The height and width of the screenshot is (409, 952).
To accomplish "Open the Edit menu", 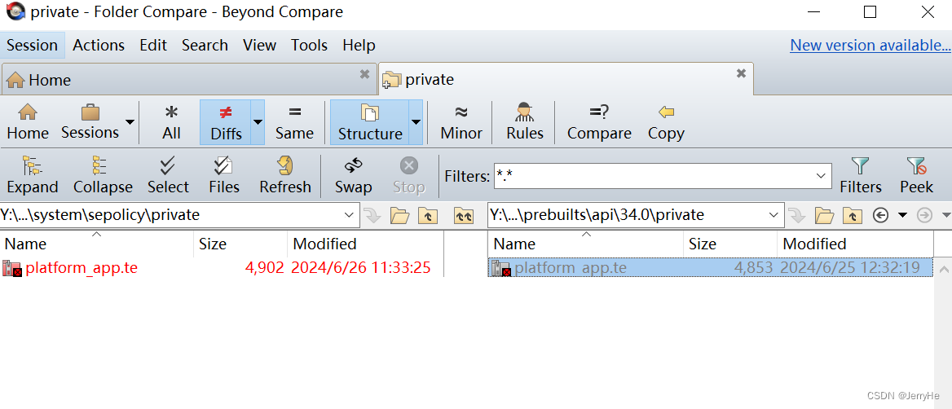I will (153, 45).
